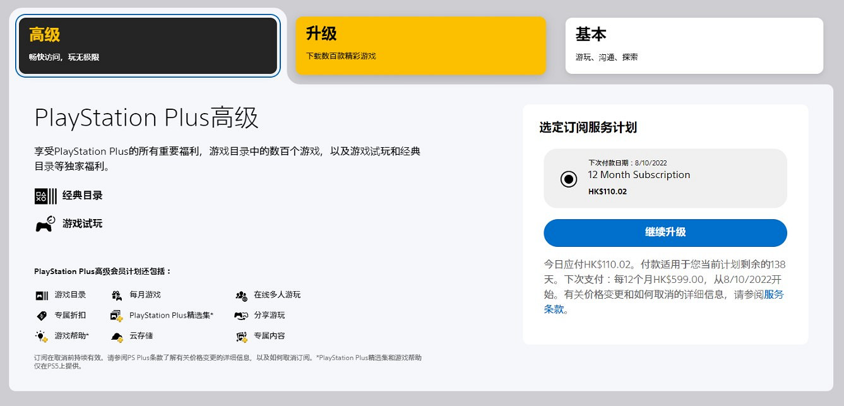Click the 继续升级 continue upgrade button

665,233
